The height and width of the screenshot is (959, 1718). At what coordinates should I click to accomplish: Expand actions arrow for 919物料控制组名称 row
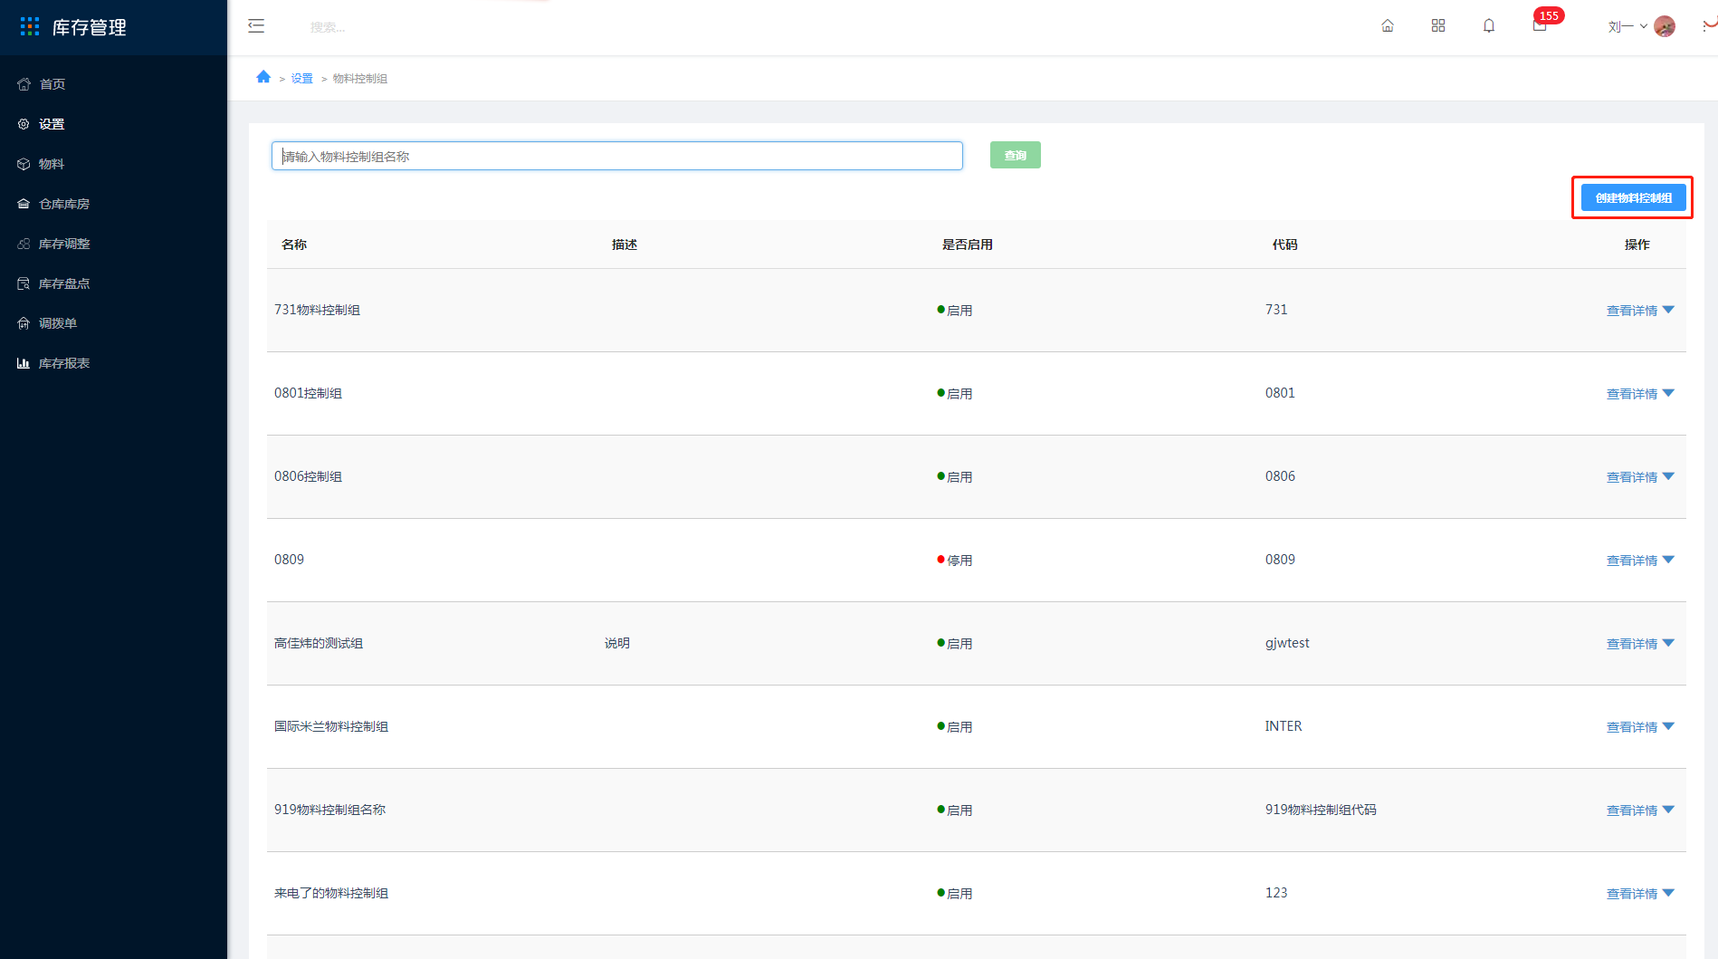click(1668, 810)
